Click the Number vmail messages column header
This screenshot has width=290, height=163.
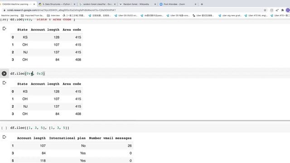[110, 138]
